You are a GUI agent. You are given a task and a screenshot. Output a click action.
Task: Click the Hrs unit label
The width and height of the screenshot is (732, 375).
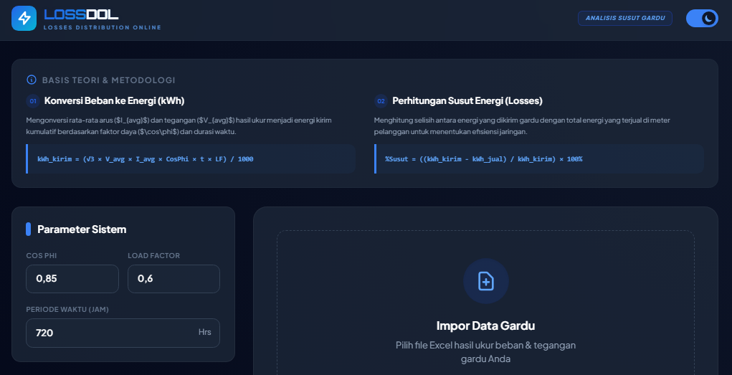click(204, 333)
